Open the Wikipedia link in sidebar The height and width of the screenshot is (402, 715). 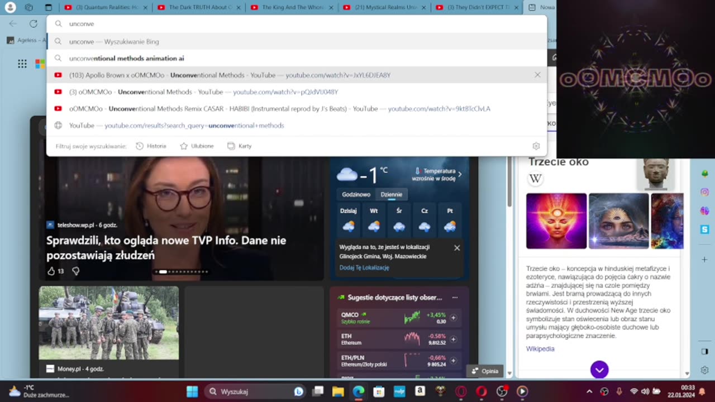(x=540, y=348)
